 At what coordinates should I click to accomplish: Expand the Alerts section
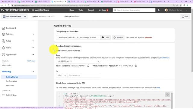click(x=33, y=48)
